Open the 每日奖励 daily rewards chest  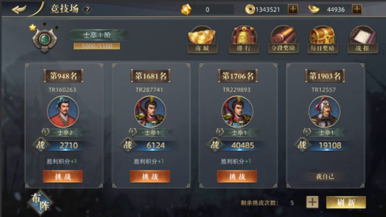coord(323,40)
